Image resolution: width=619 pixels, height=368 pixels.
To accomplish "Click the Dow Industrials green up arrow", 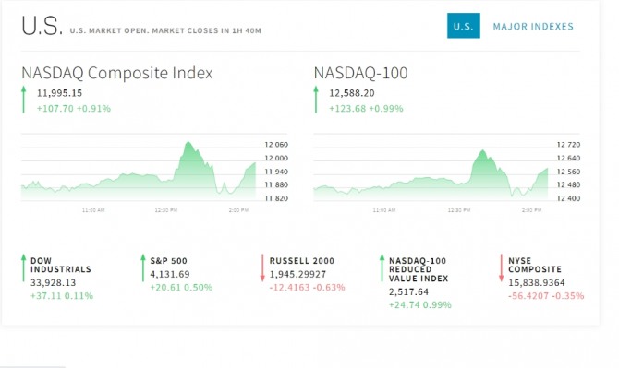I will [24, 267].
